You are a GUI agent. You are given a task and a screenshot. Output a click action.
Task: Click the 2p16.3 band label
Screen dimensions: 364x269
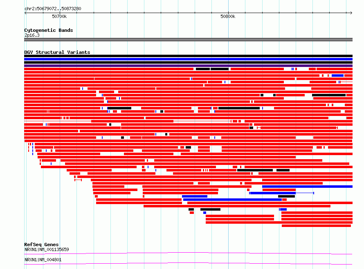coord(32,35)
